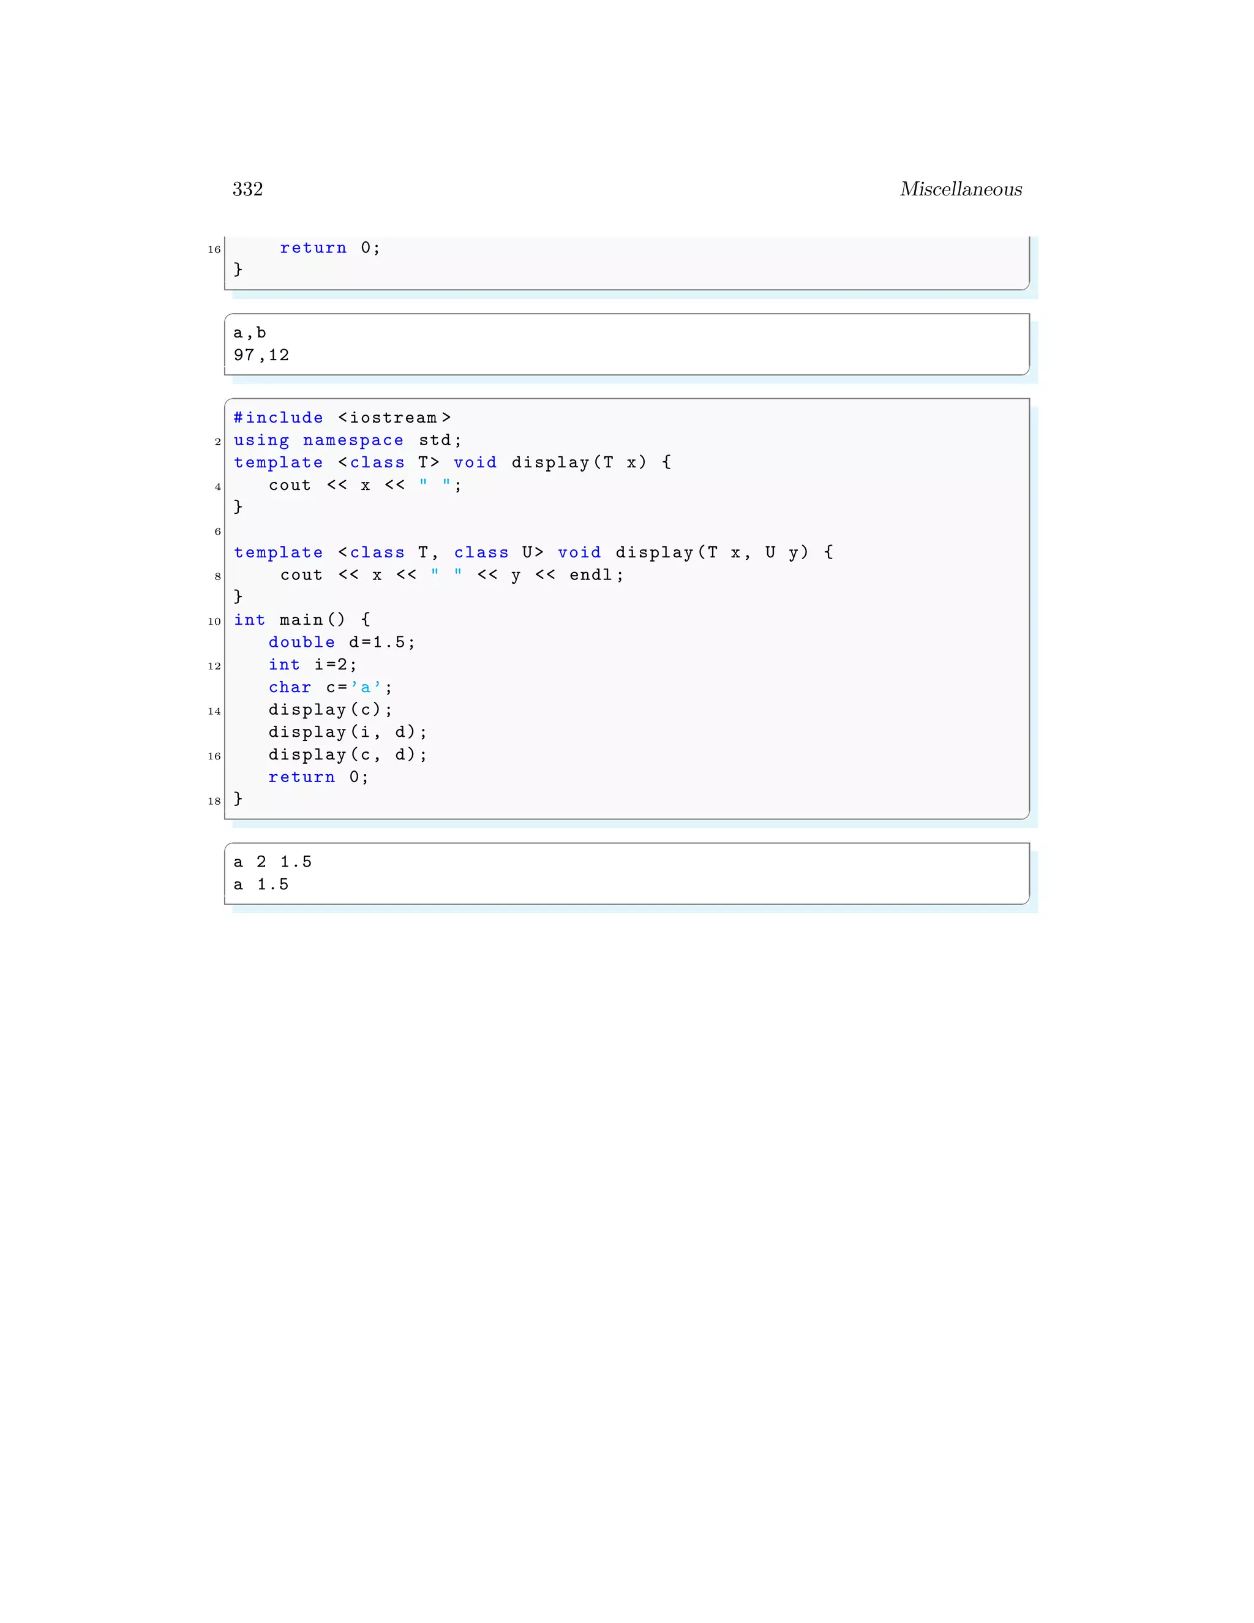
Task: Click the 'int i=2;' line
Action: click(313, 665)
